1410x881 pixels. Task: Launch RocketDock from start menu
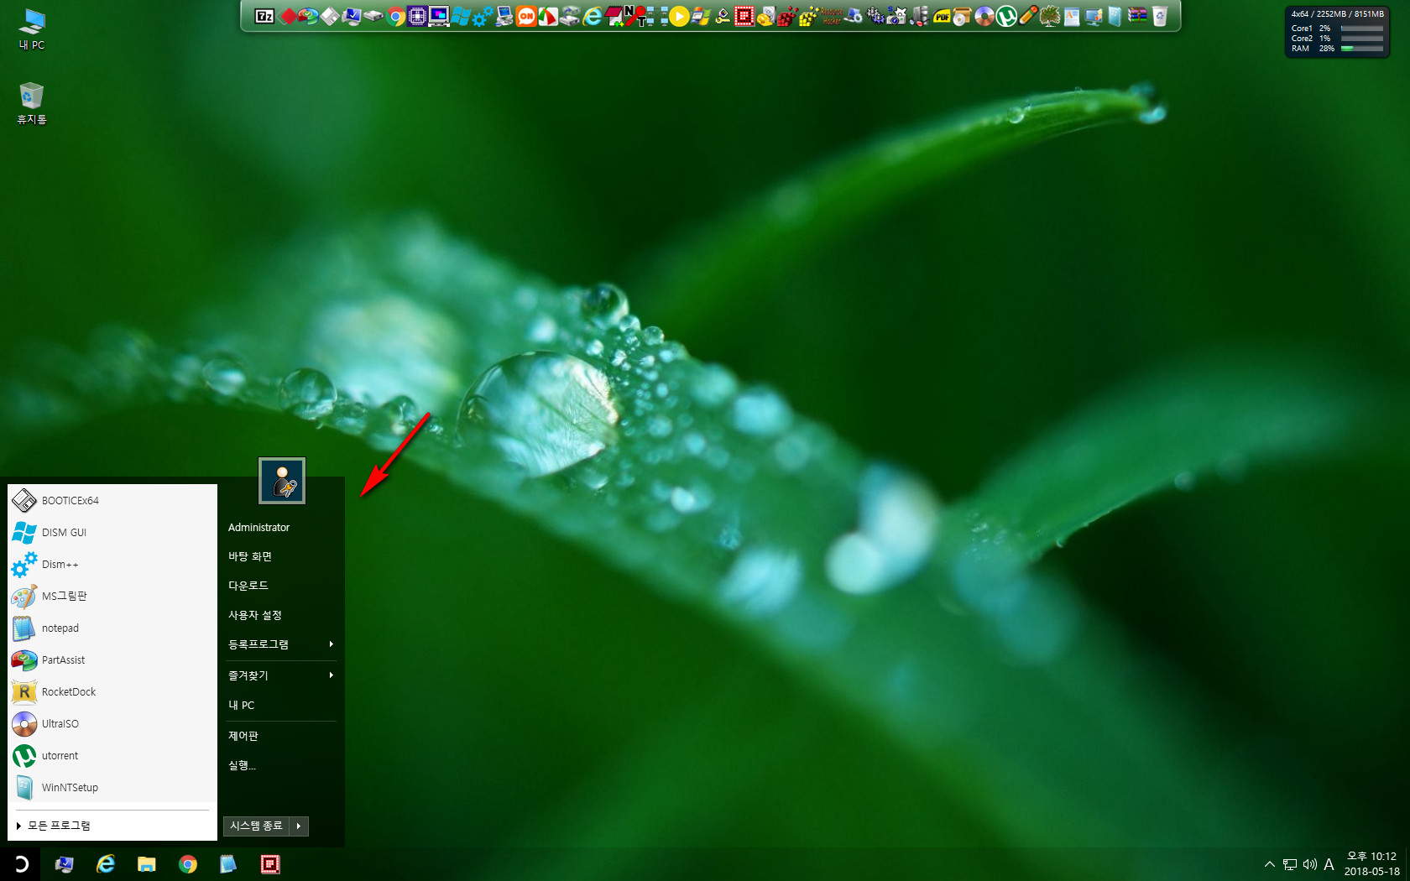pos(112,692)
